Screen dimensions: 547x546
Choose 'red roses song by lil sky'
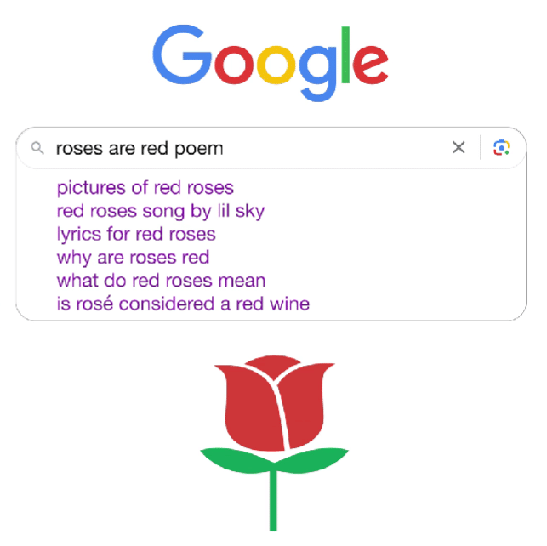point(161,211)
